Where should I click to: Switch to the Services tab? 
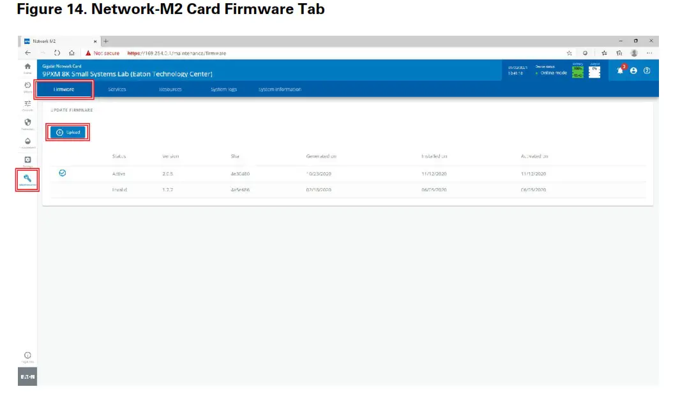pos(117,89)
